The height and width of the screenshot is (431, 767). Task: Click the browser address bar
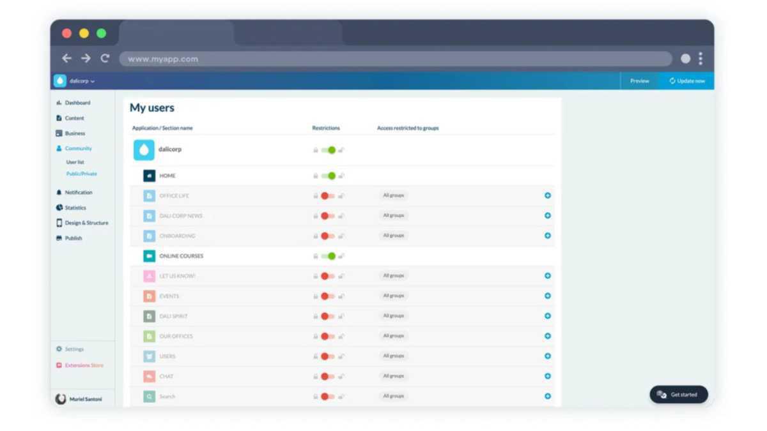tap(395, 59)
